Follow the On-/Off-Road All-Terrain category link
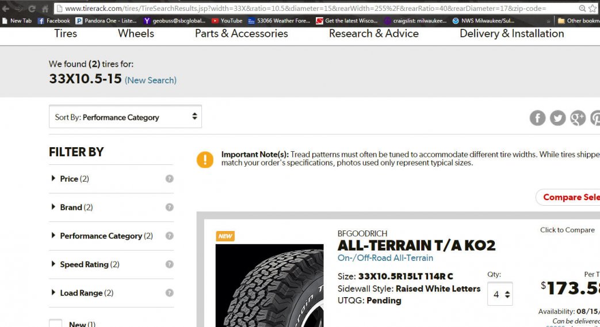 point(385,258)
